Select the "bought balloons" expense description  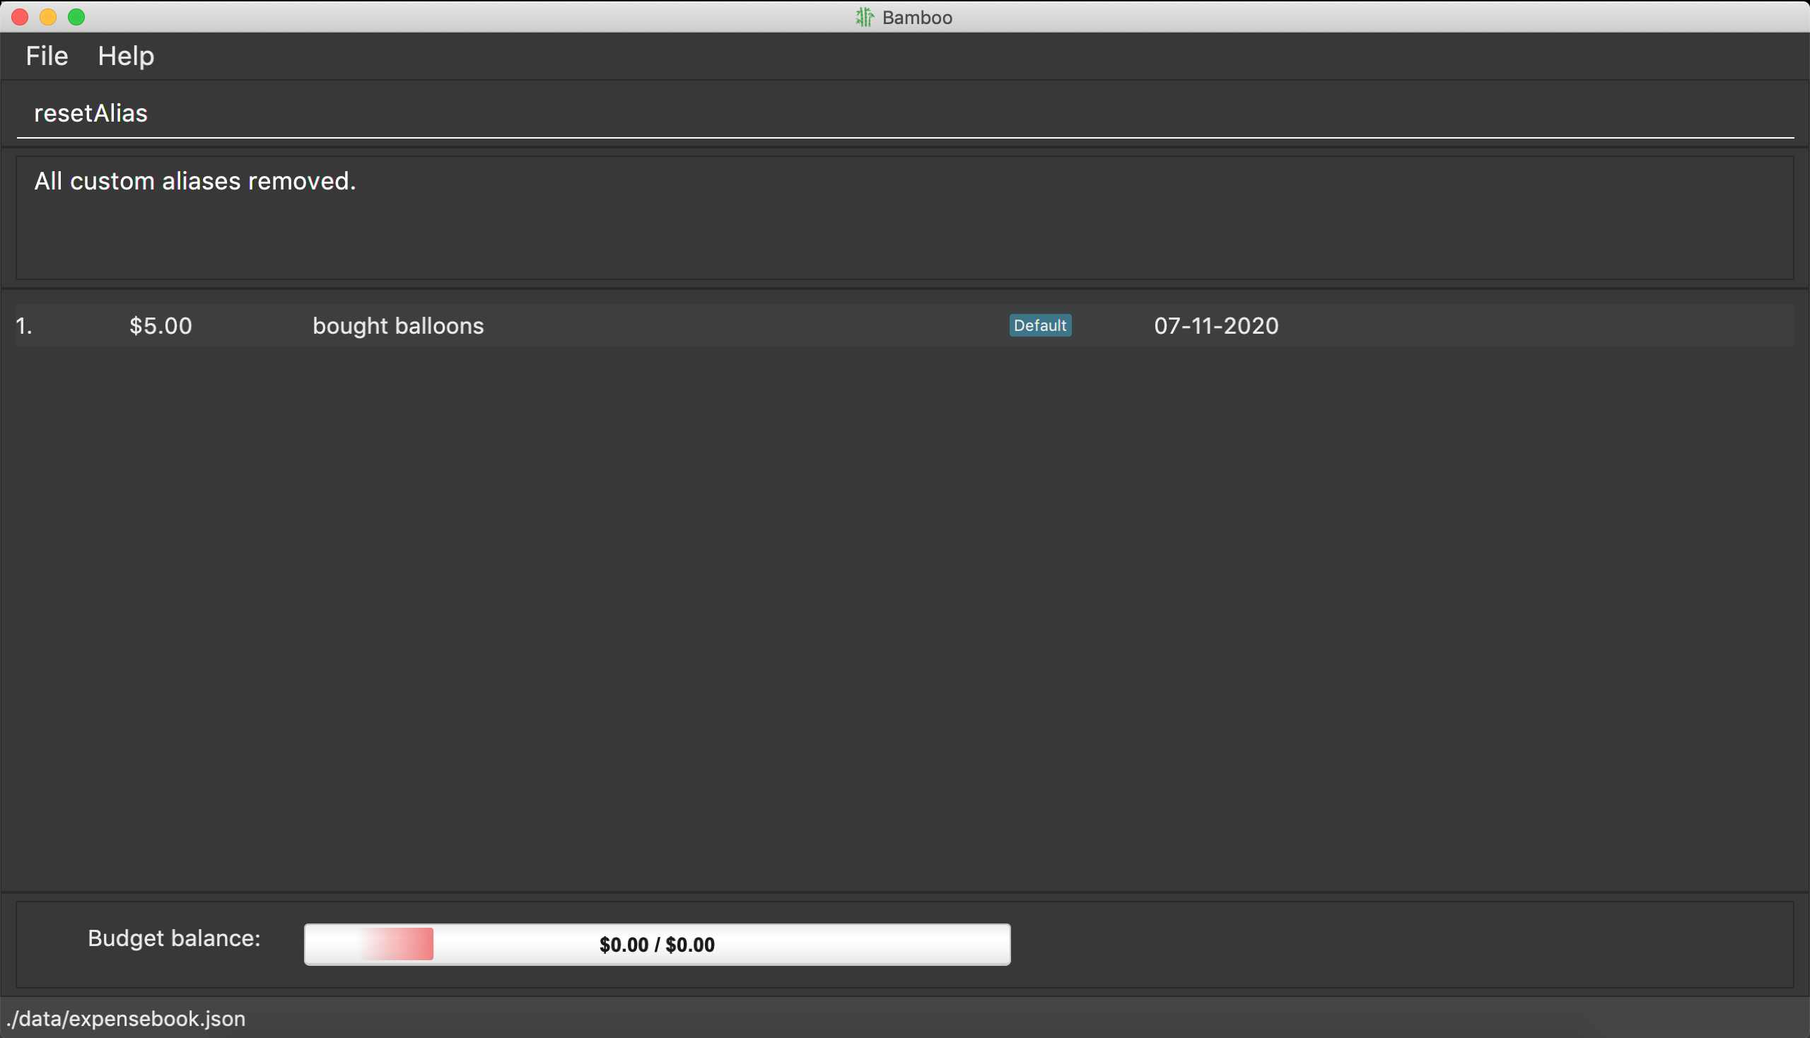click(x=398, y=326)
